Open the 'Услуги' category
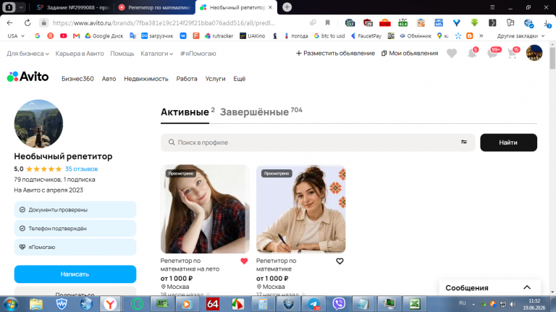The height and width of the screenshot is (312, 556). pos(215,79)
